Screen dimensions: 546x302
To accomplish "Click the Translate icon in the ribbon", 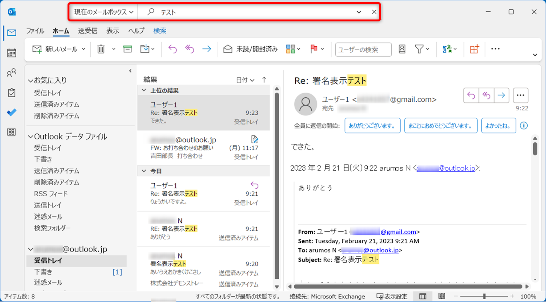I will (x=447, y=49).
